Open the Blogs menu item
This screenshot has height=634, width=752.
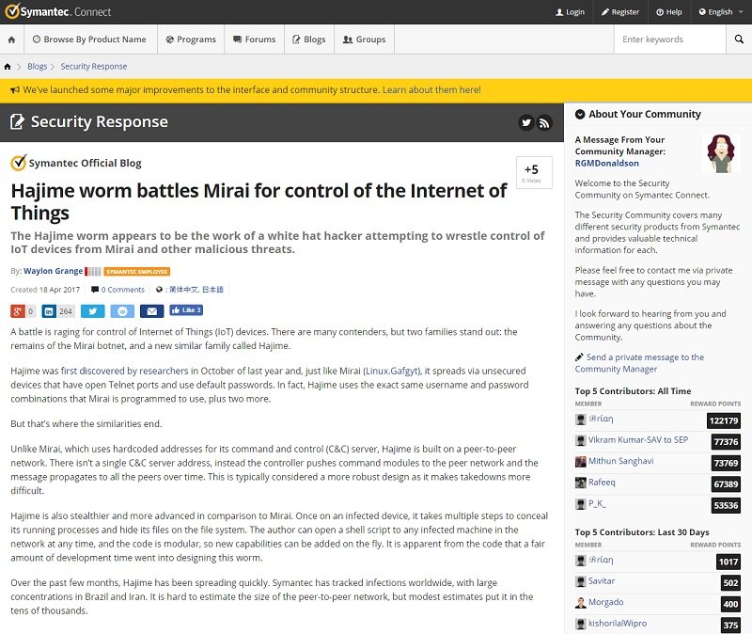(309, 40)
